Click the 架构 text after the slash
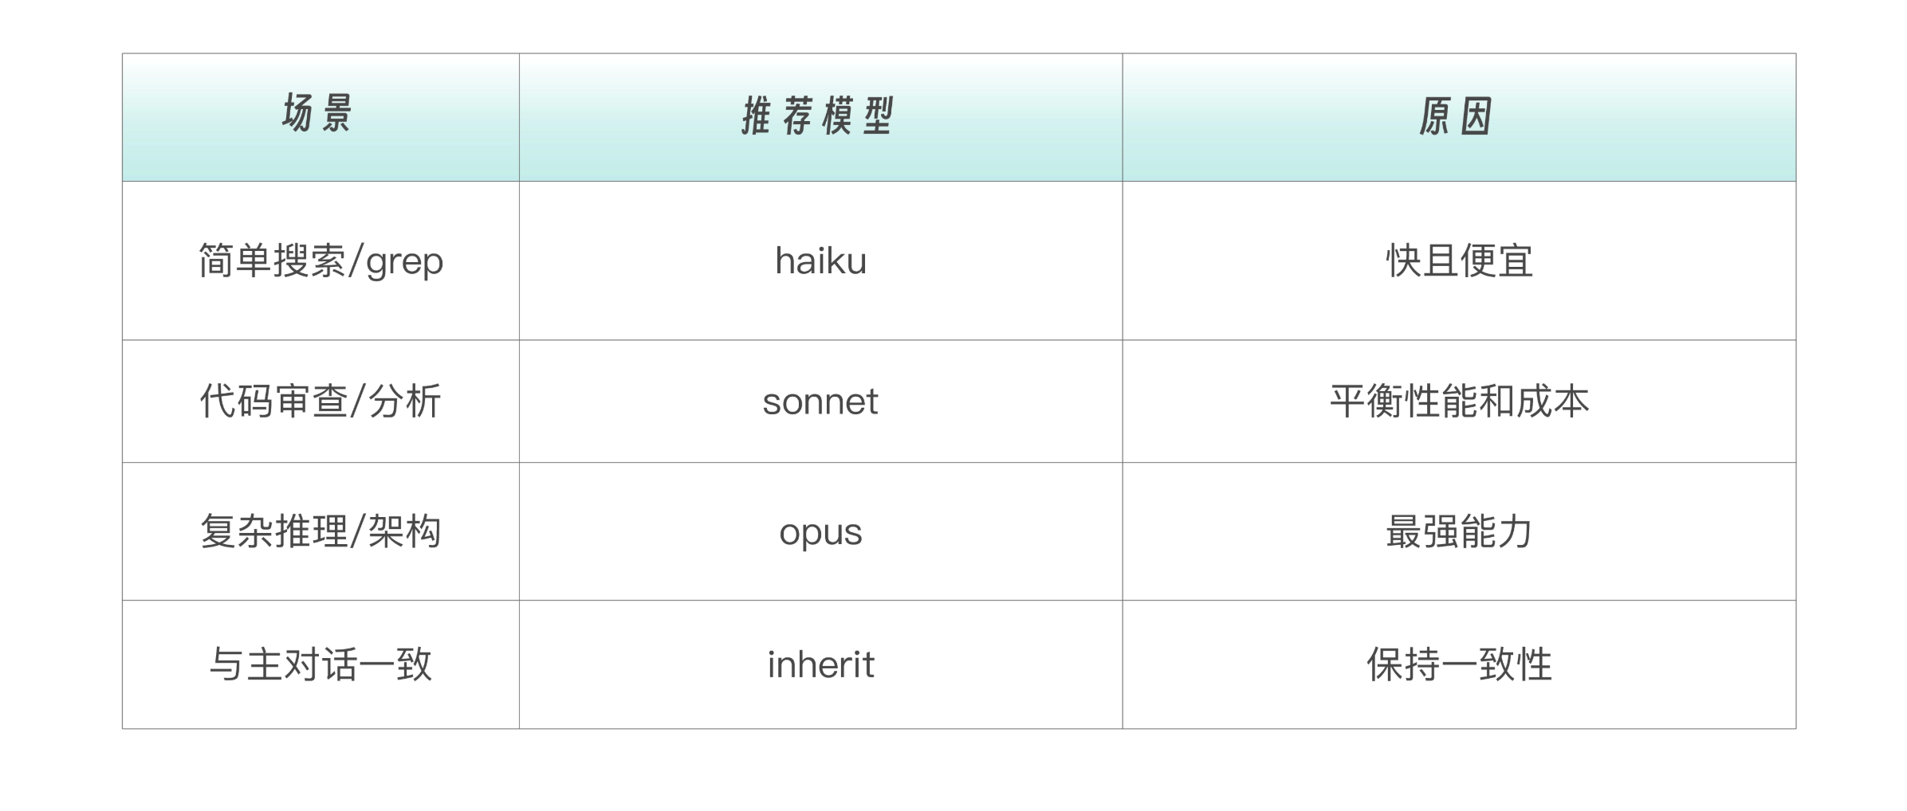Viewport: 1907px width, 811px height. (405, 531)
